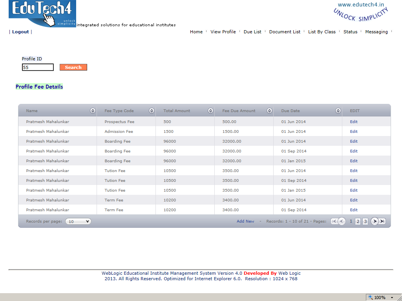Click Due Date column header
Viewport: 402px width, 301px height.
coord(290,111)
